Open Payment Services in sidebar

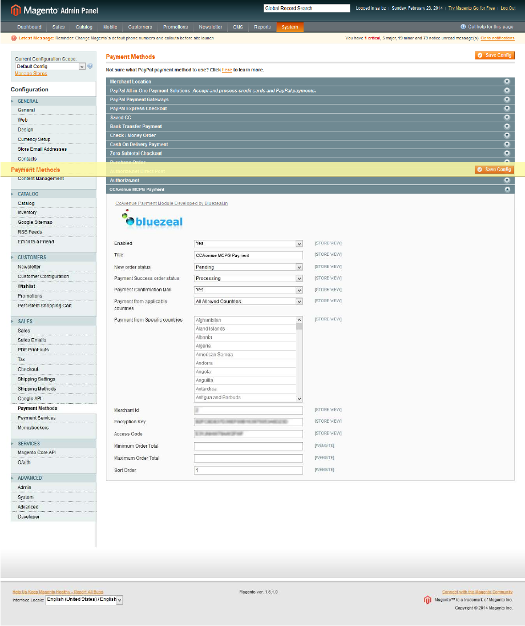[x=37, y=418]
